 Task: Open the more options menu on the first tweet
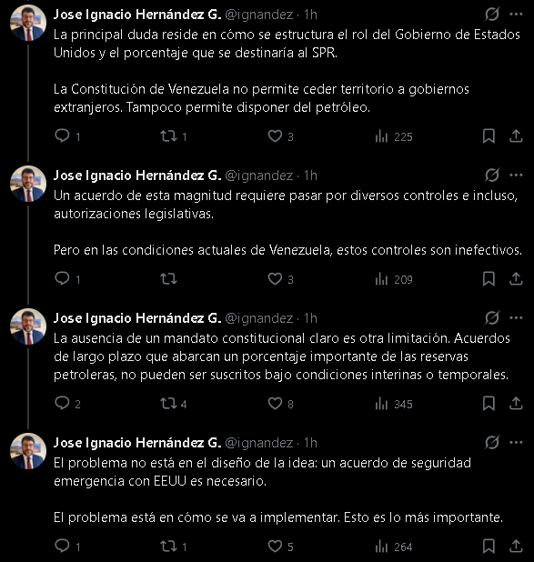click(x=516, y=15)
